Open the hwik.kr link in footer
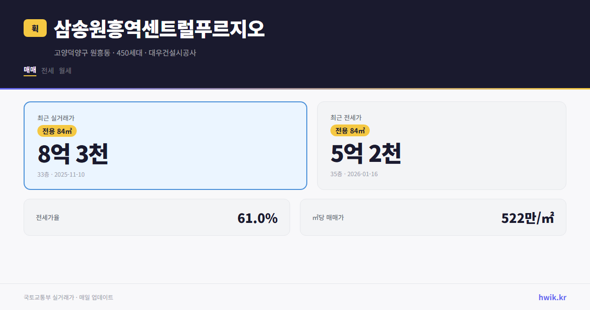Viewport: 590px width, 310px height. coord(552,297)
